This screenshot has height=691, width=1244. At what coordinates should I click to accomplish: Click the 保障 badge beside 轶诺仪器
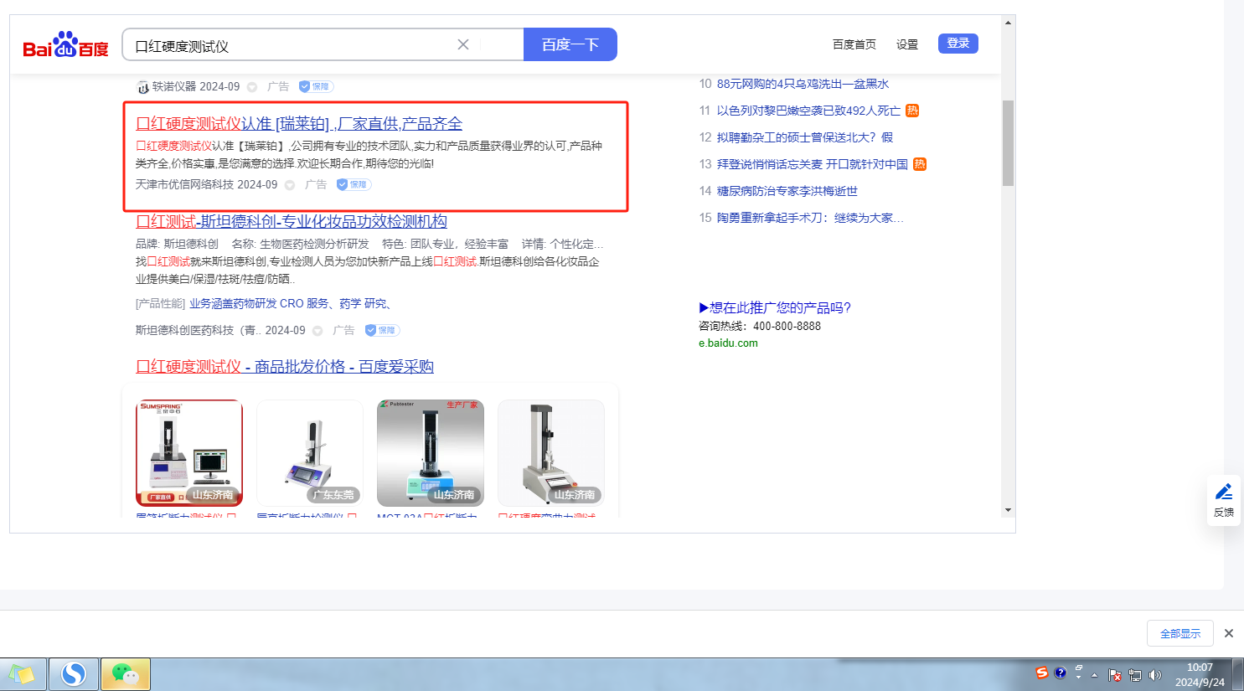316,86
